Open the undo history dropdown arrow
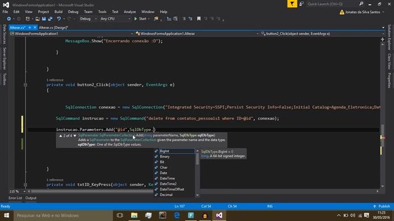The height and width of the screenshot is (221, 394). [64, 19]
